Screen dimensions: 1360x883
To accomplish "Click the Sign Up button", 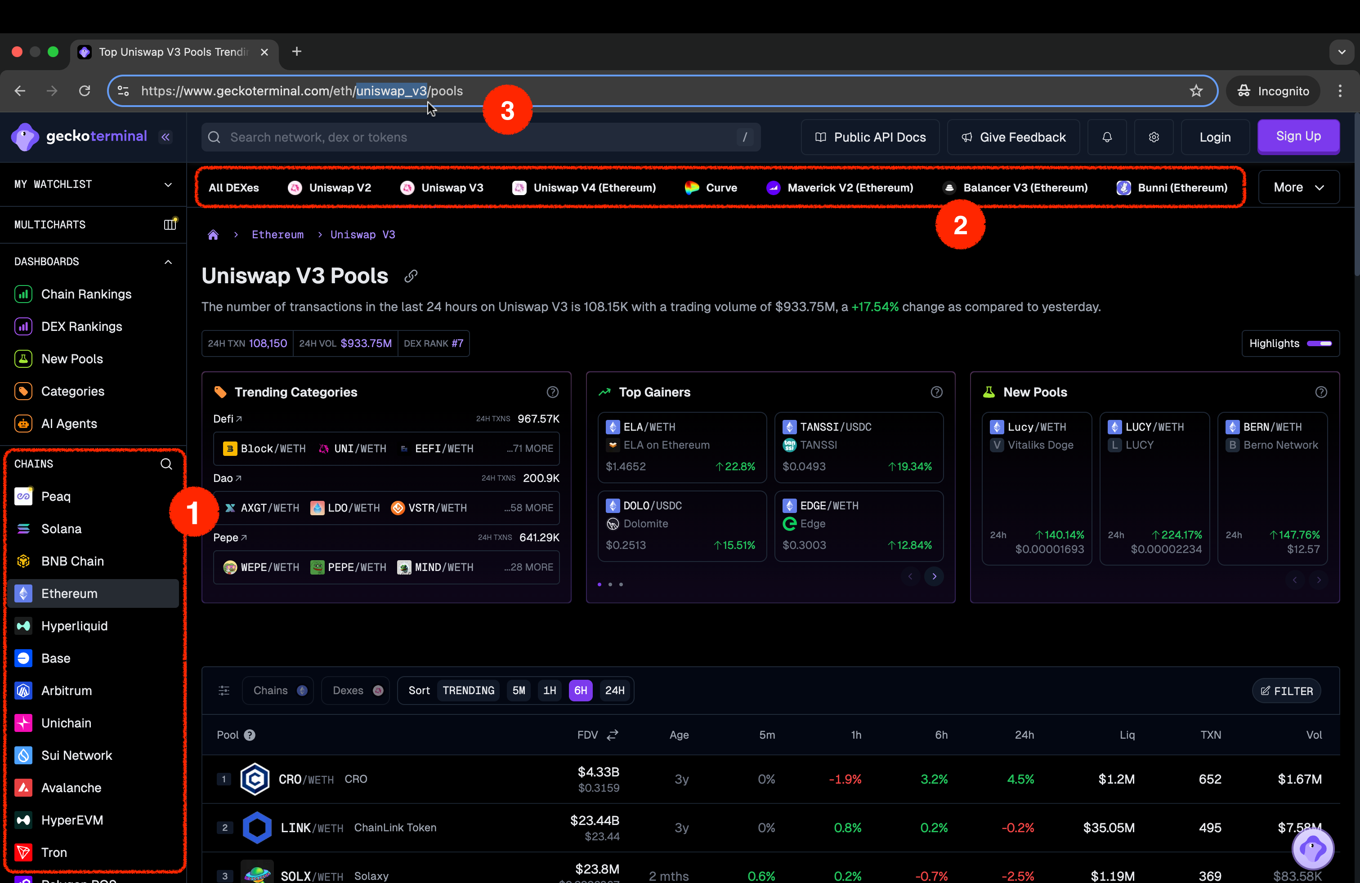I will pyautogui.click(x=1298, y=137).
